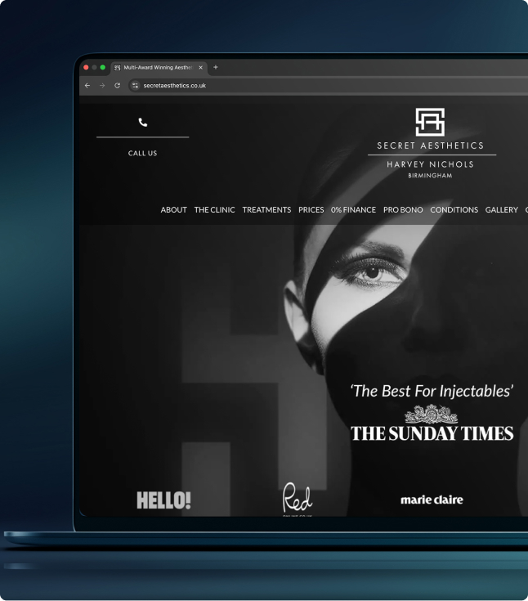Reload the page with the refresh icon

click(118, 85)
